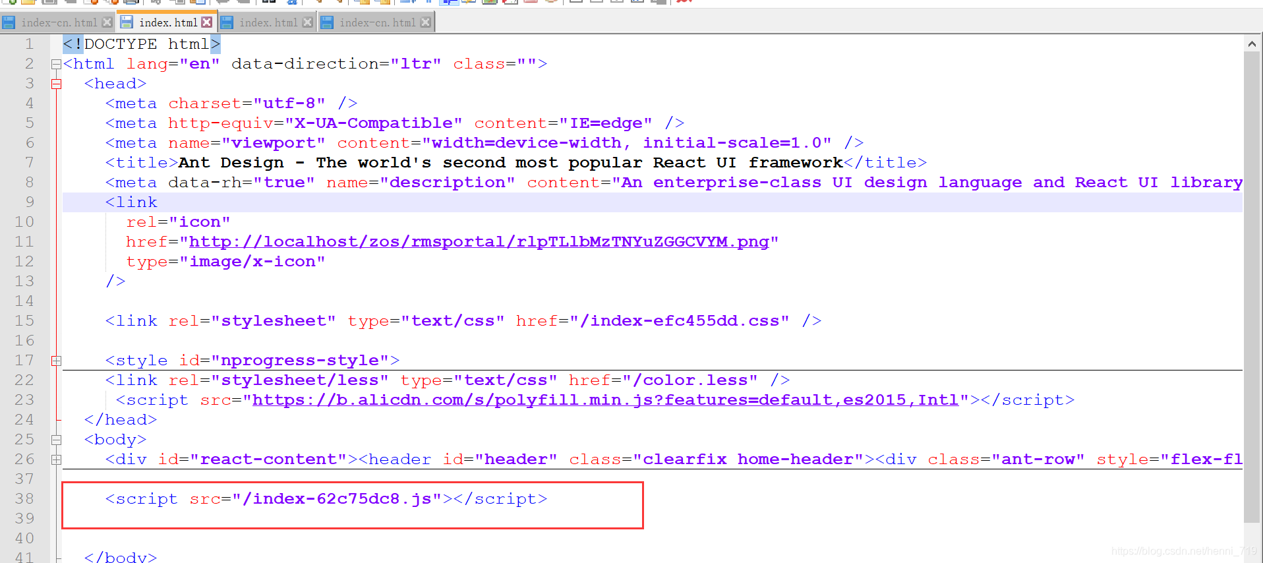The width and height of the screenshot is (1263, 563).
Task: Click the opening body tag on line 25
Action: point(115,440)
